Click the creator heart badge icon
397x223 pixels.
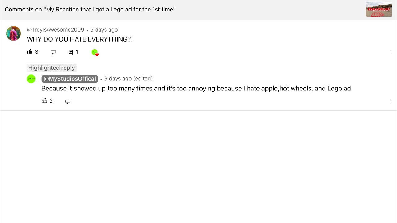[95, 53]
